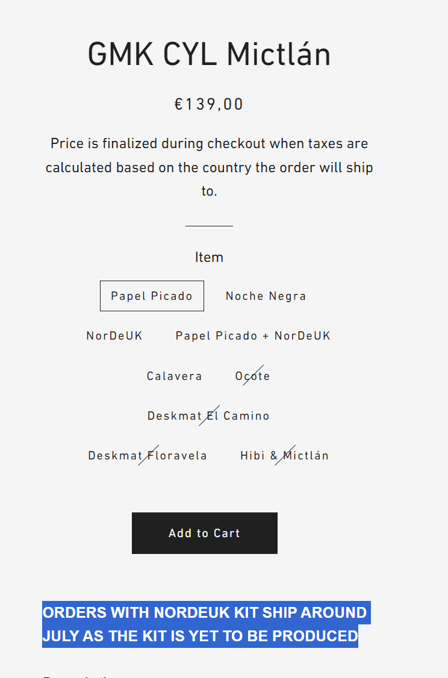Click the €139,00 price

pyautogui.click(x=209, y=104)
